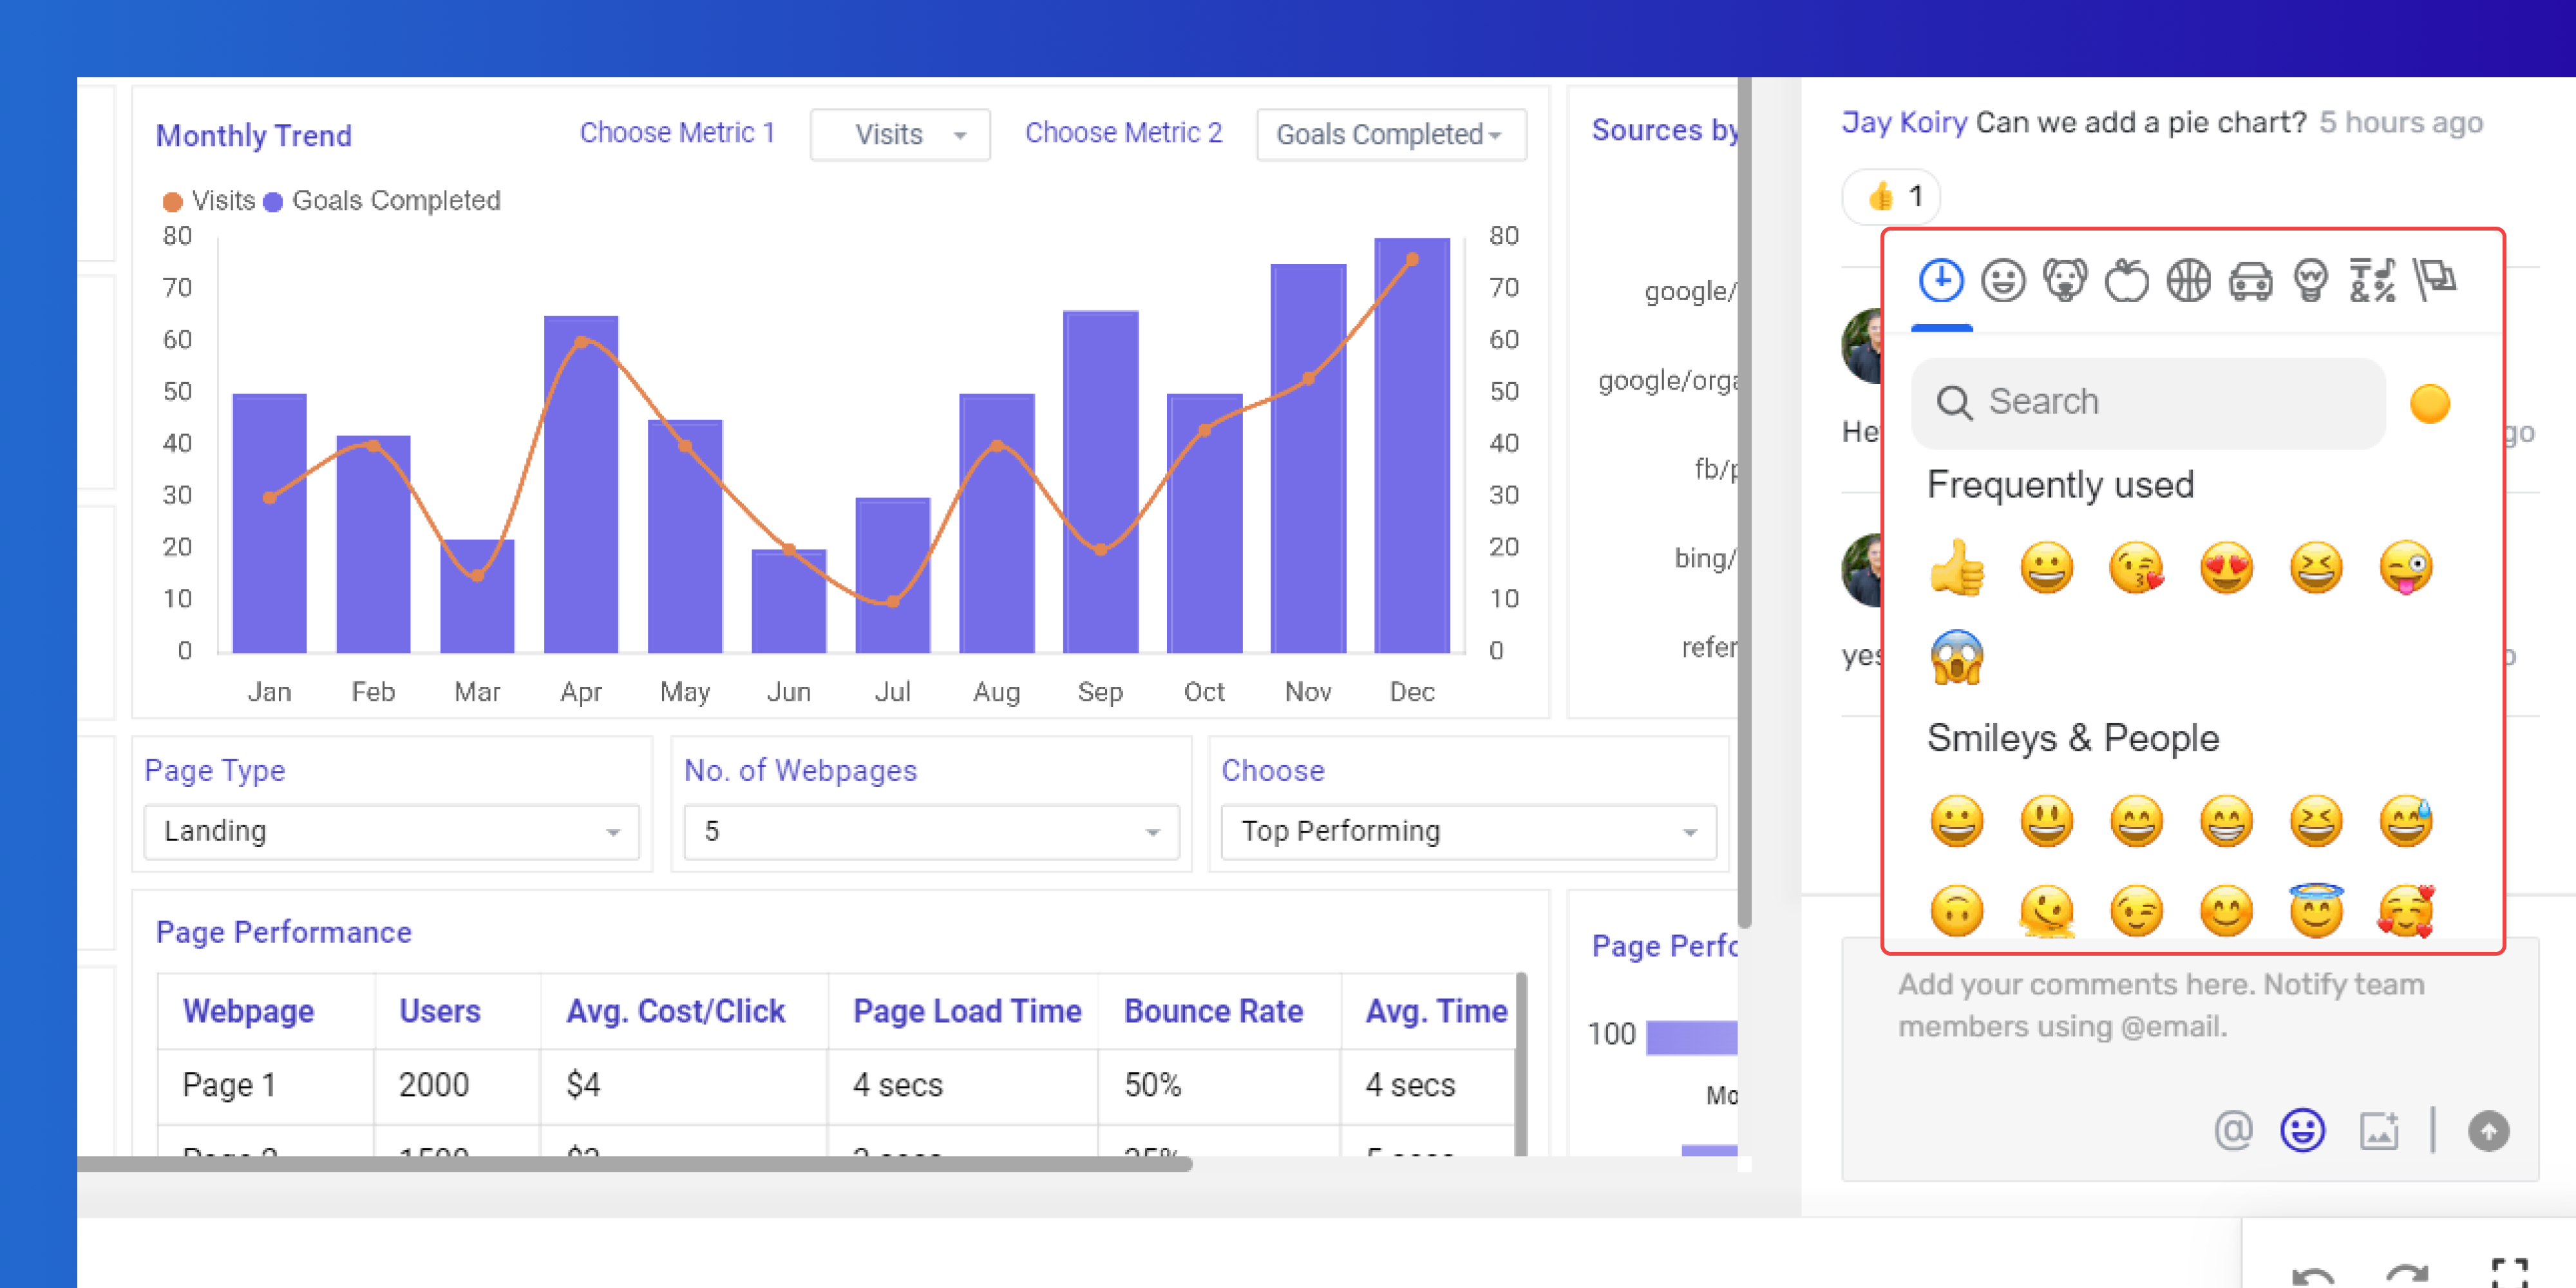The width and height of the screenshot is (2576, 1288).
Task: Toggle the Visits legend item
Action: 209,201
